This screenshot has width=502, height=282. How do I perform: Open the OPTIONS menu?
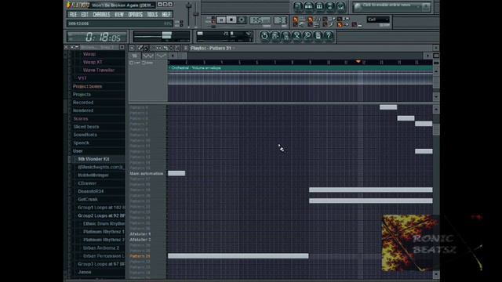[136, 15]
